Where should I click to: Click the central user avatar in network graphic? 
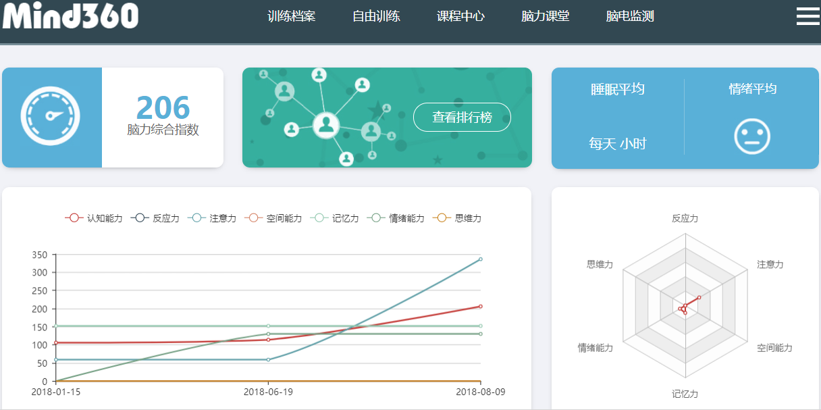[x=326, y=124]
